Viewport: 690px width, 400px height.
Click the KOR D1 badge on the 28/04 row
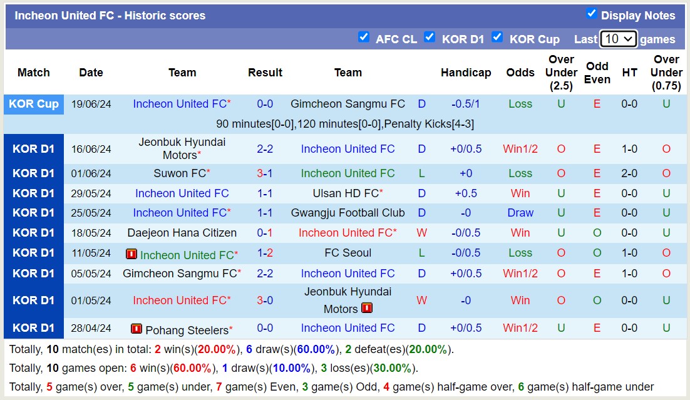click(x=34, y=327)
